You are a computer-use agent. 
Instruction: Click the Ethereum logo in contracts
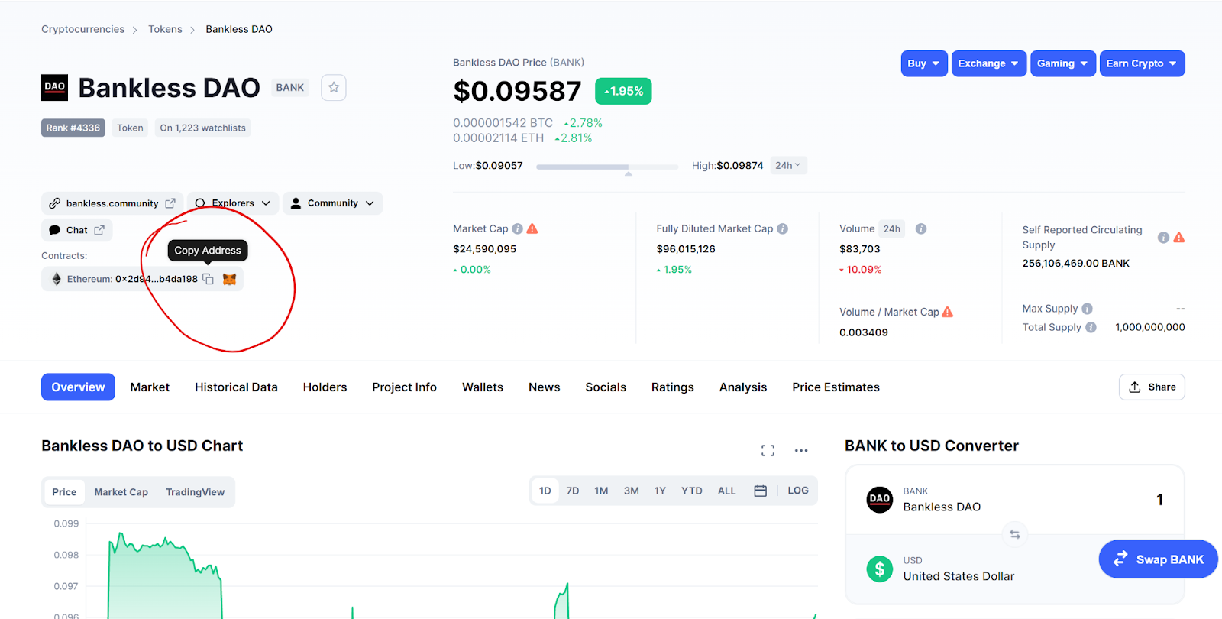[x=57, y=279]
